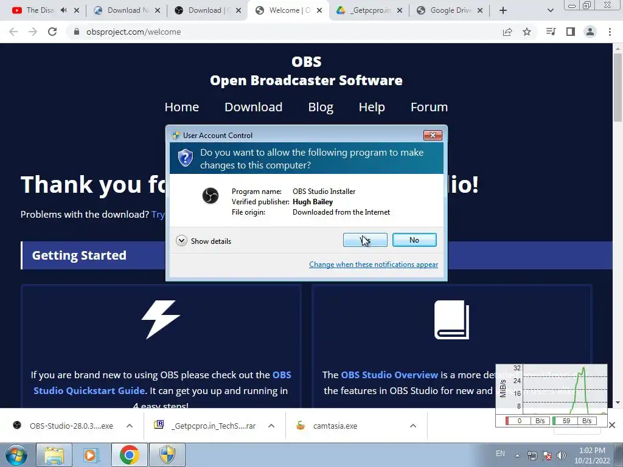Viewport: 623px width, 467px height.
Task: Open Chrome three-dot menu
Action: [x=610, y=32]
